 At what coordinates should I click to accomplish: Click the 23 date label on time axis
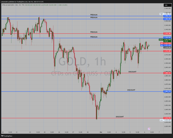30,132
